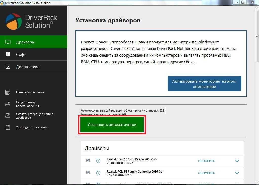Open Панель управления link

(30, 92)
